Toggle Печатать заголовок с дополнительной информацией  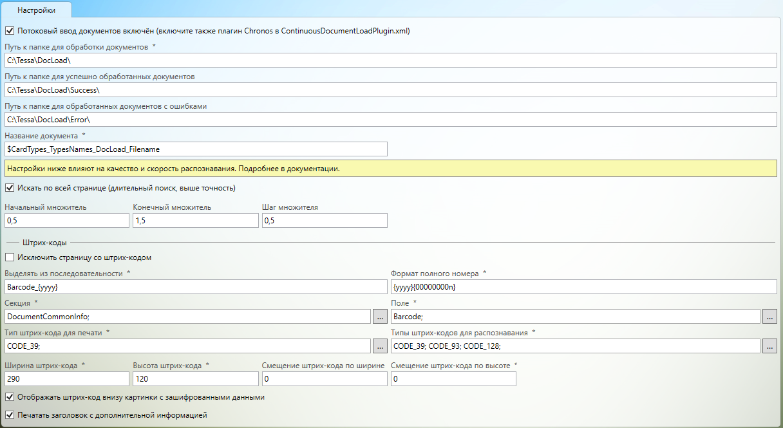(x=10, y=415)
